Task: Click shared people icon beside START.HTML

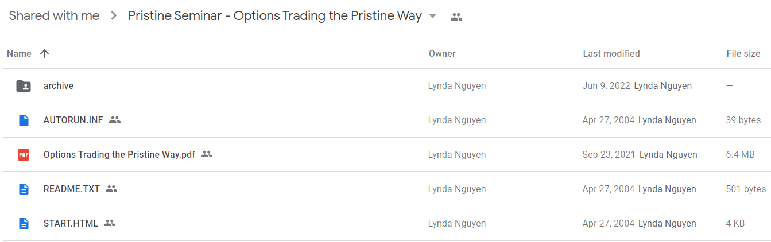Action: 110,223
